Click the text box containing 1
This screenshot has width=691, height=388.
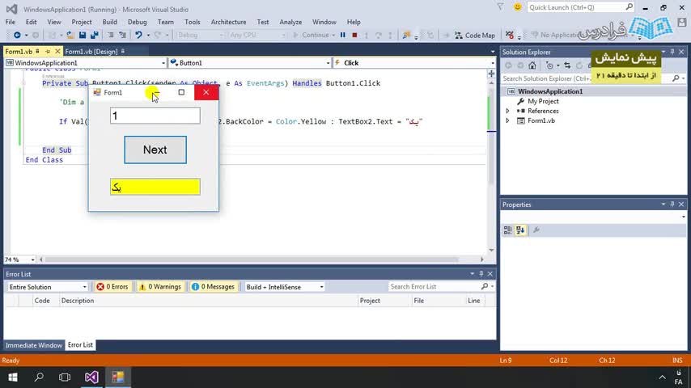155,116
